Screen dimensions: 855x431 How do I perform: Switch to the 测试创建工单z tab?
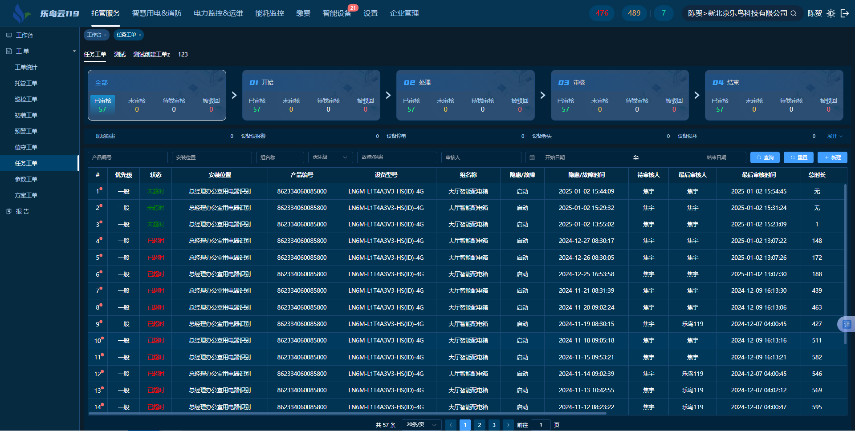[x=151, y=54]
